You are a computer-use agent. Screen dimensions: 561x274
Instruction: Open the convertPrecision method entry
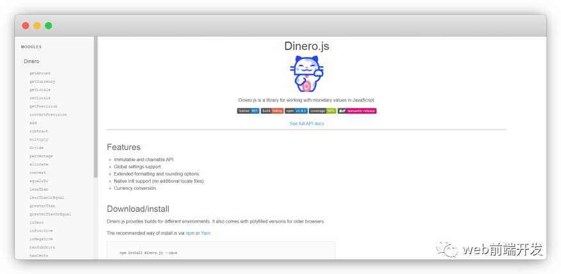click(x=47, y=115)
